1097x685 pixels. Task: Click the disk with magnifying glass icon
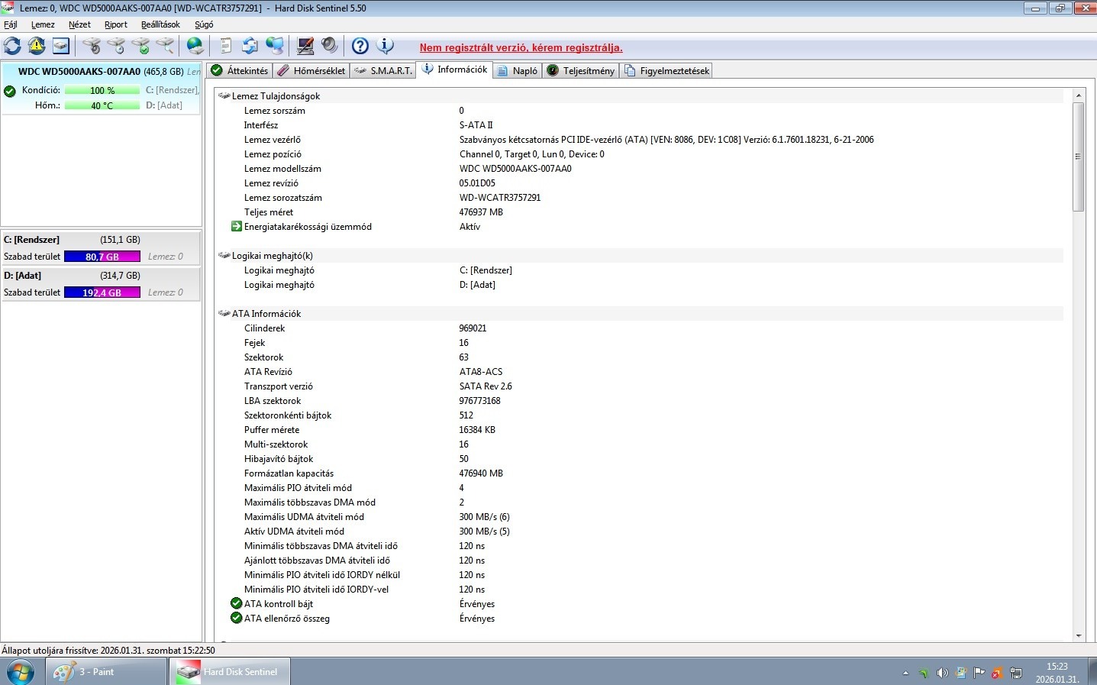[x=165, y=46]
